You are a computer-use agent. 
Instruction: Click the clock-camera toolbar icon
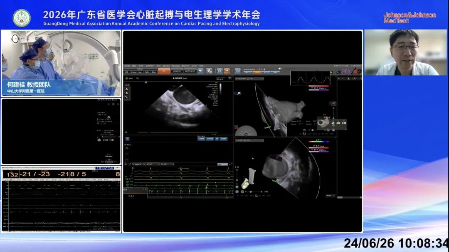(x=209, y=71)
